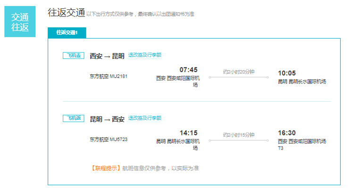Viewport: 353px width, 188px height.
Task: Click the 07:45 departure time
Action: 188,70
